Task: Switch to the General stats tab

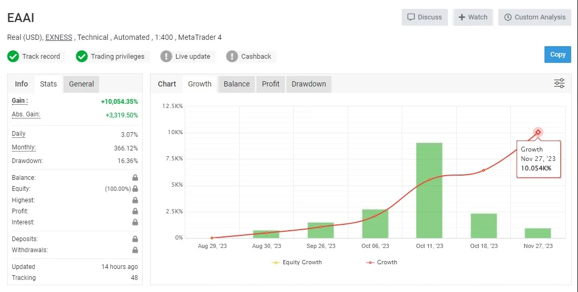Action: point(81,84)
